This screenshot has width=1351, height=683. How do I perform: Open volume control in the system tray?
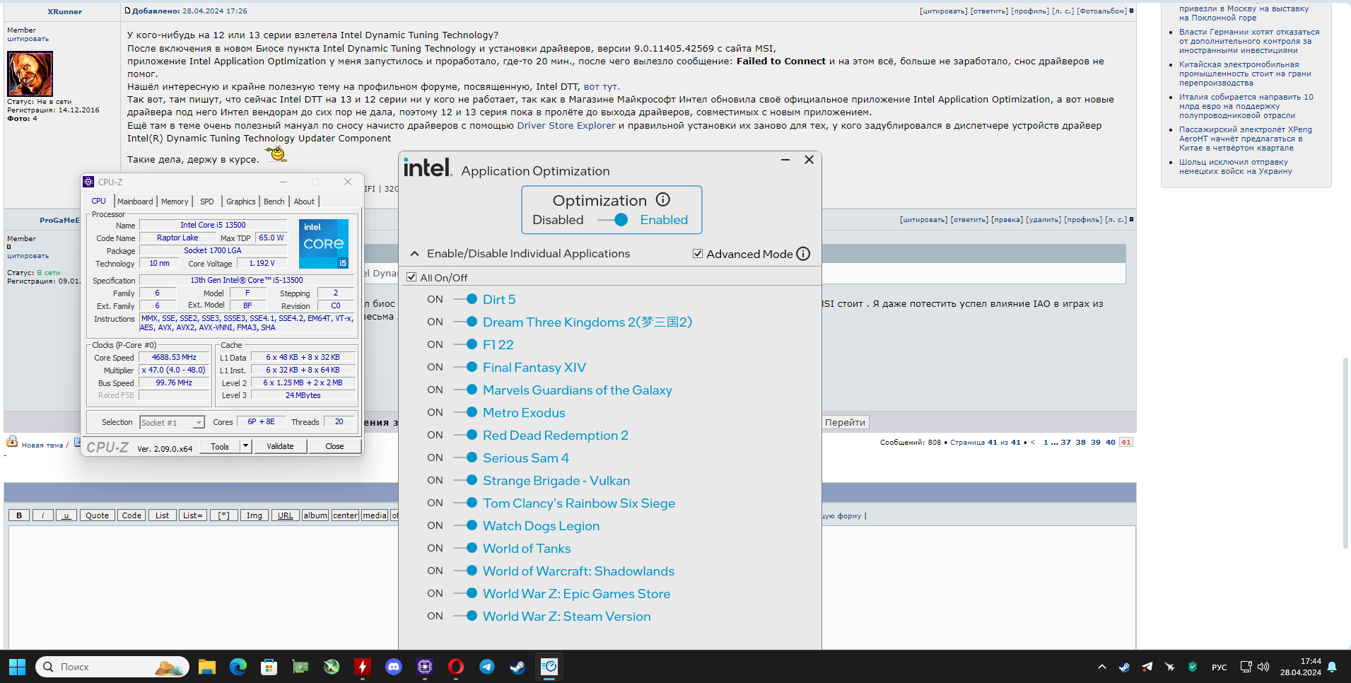[1263, 667]
